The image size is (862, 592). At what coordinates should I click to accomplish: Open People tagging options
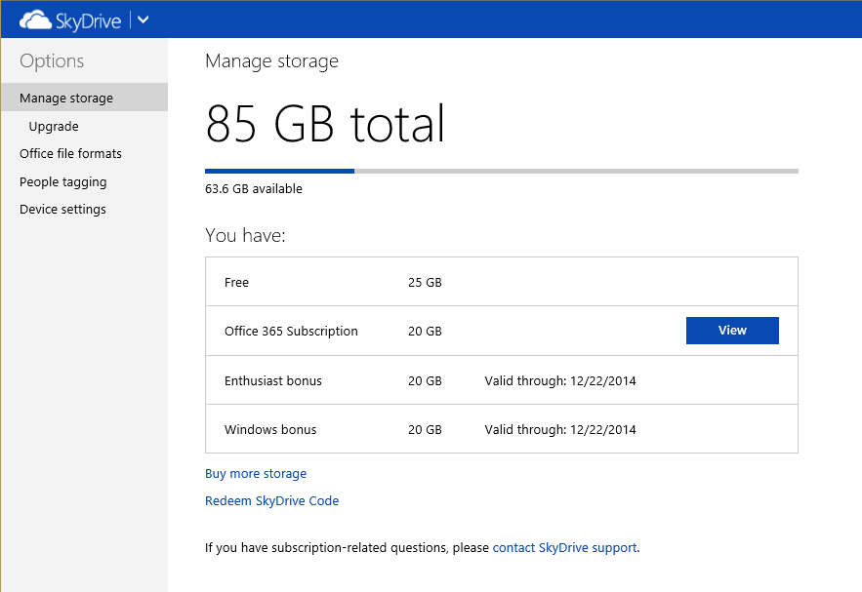(x=63, y=182)
